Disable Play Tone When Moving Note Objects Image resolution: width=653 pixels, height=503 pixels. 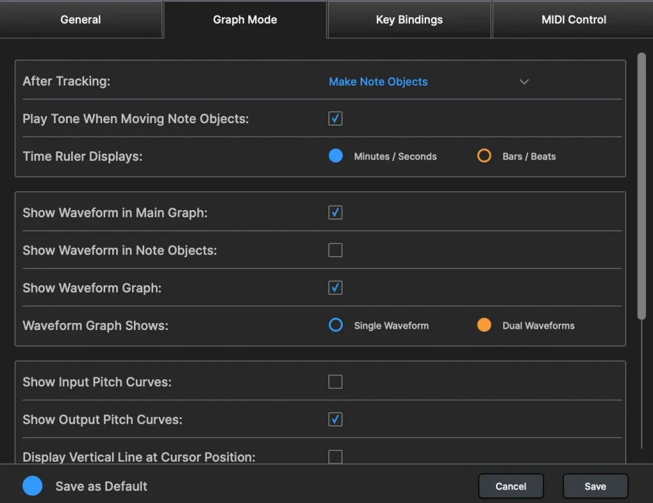point(335,118)
